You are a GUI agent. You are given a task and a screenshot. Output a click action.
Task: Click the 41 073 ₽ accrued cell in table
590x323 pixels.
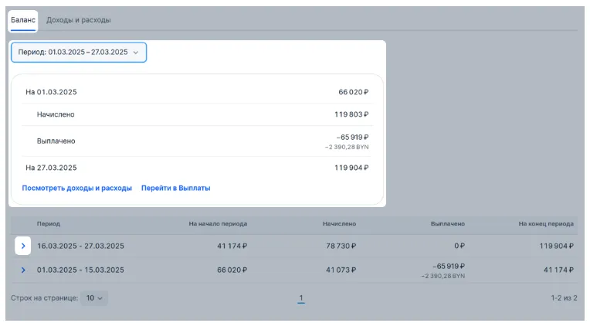pos(339,270)
